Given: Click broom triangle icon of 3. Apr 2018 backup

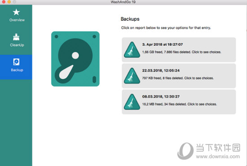Looking at the screenshot, I should [x=132, y=49].
